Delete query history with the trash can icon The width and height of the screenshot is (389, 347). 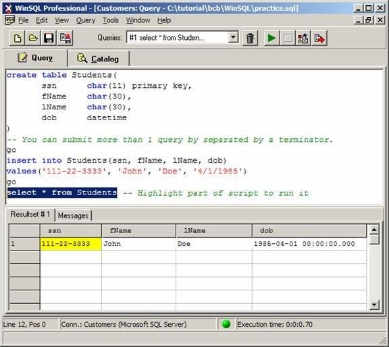(x=250, y=38)
